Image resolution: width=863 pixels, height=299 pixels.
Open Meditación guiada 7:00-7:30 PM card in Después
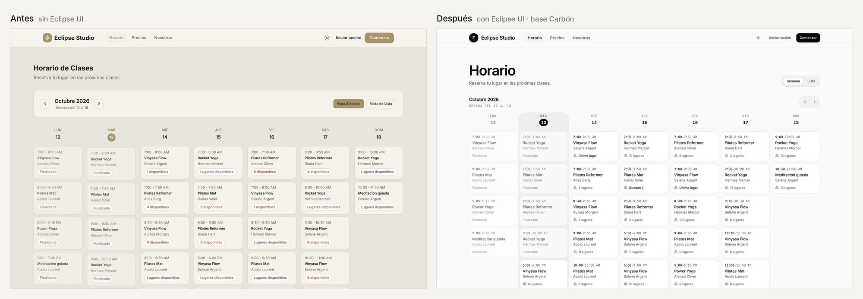493,243
